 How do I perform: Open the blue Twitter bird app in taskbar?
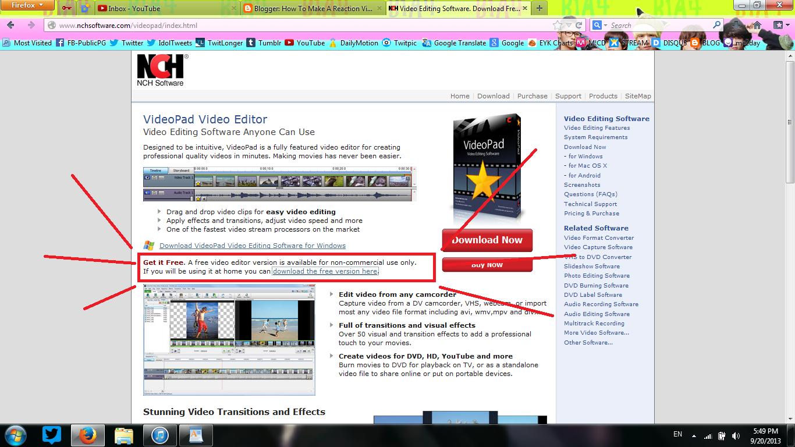click(x=52, y=435)
